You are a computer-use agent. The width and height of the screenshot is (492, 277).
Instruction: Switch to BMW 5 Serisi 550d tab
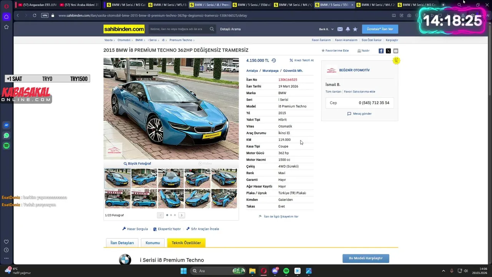[x=251, y=5]
